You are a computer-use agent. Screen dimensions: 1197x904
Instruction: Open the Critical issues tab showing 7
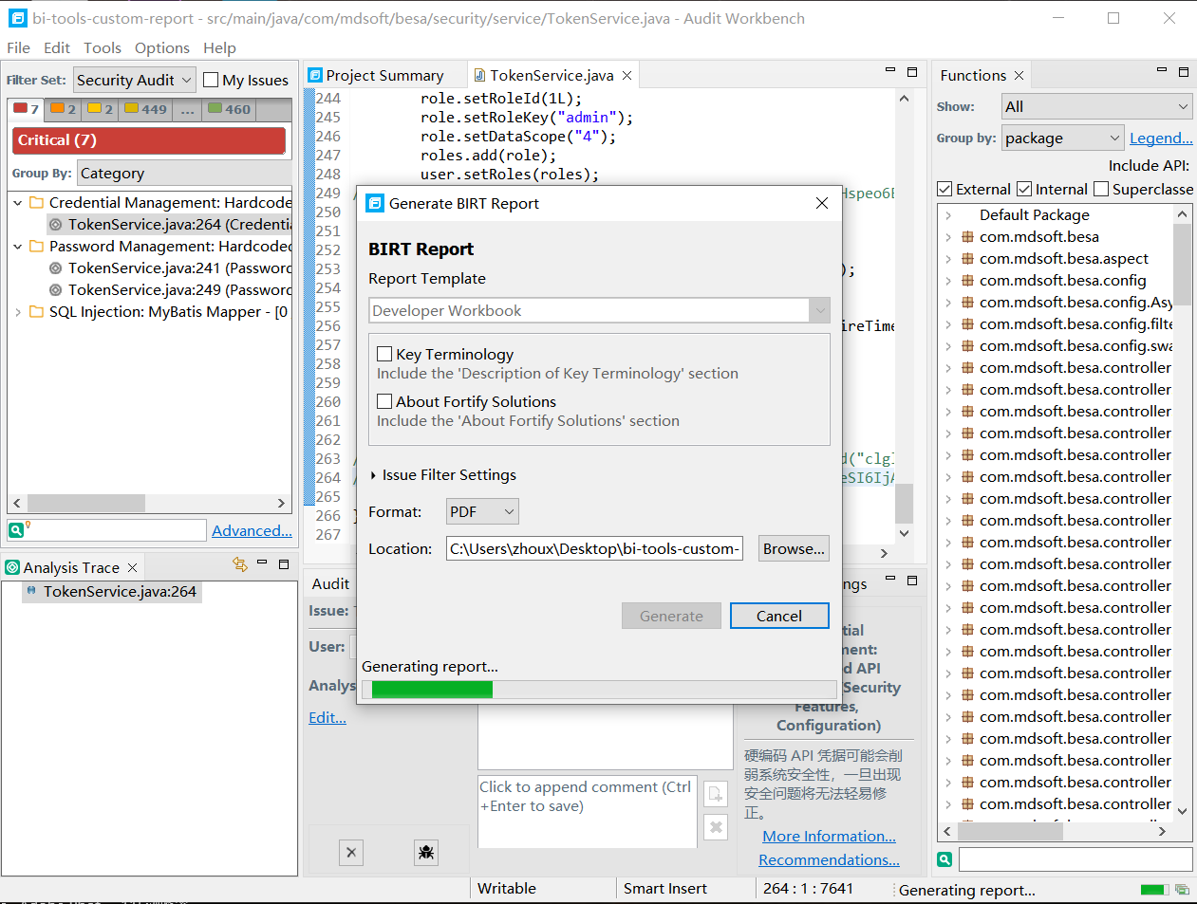(x=27, y=109)
